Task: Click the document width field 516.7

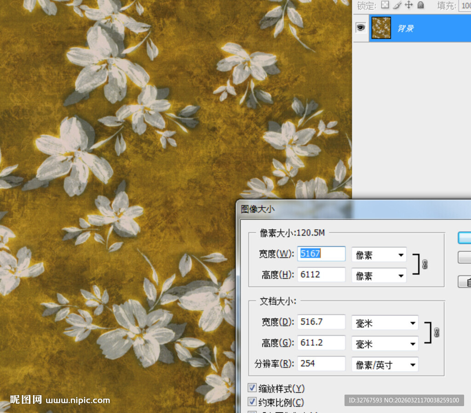Action: (x=321, y=321)
